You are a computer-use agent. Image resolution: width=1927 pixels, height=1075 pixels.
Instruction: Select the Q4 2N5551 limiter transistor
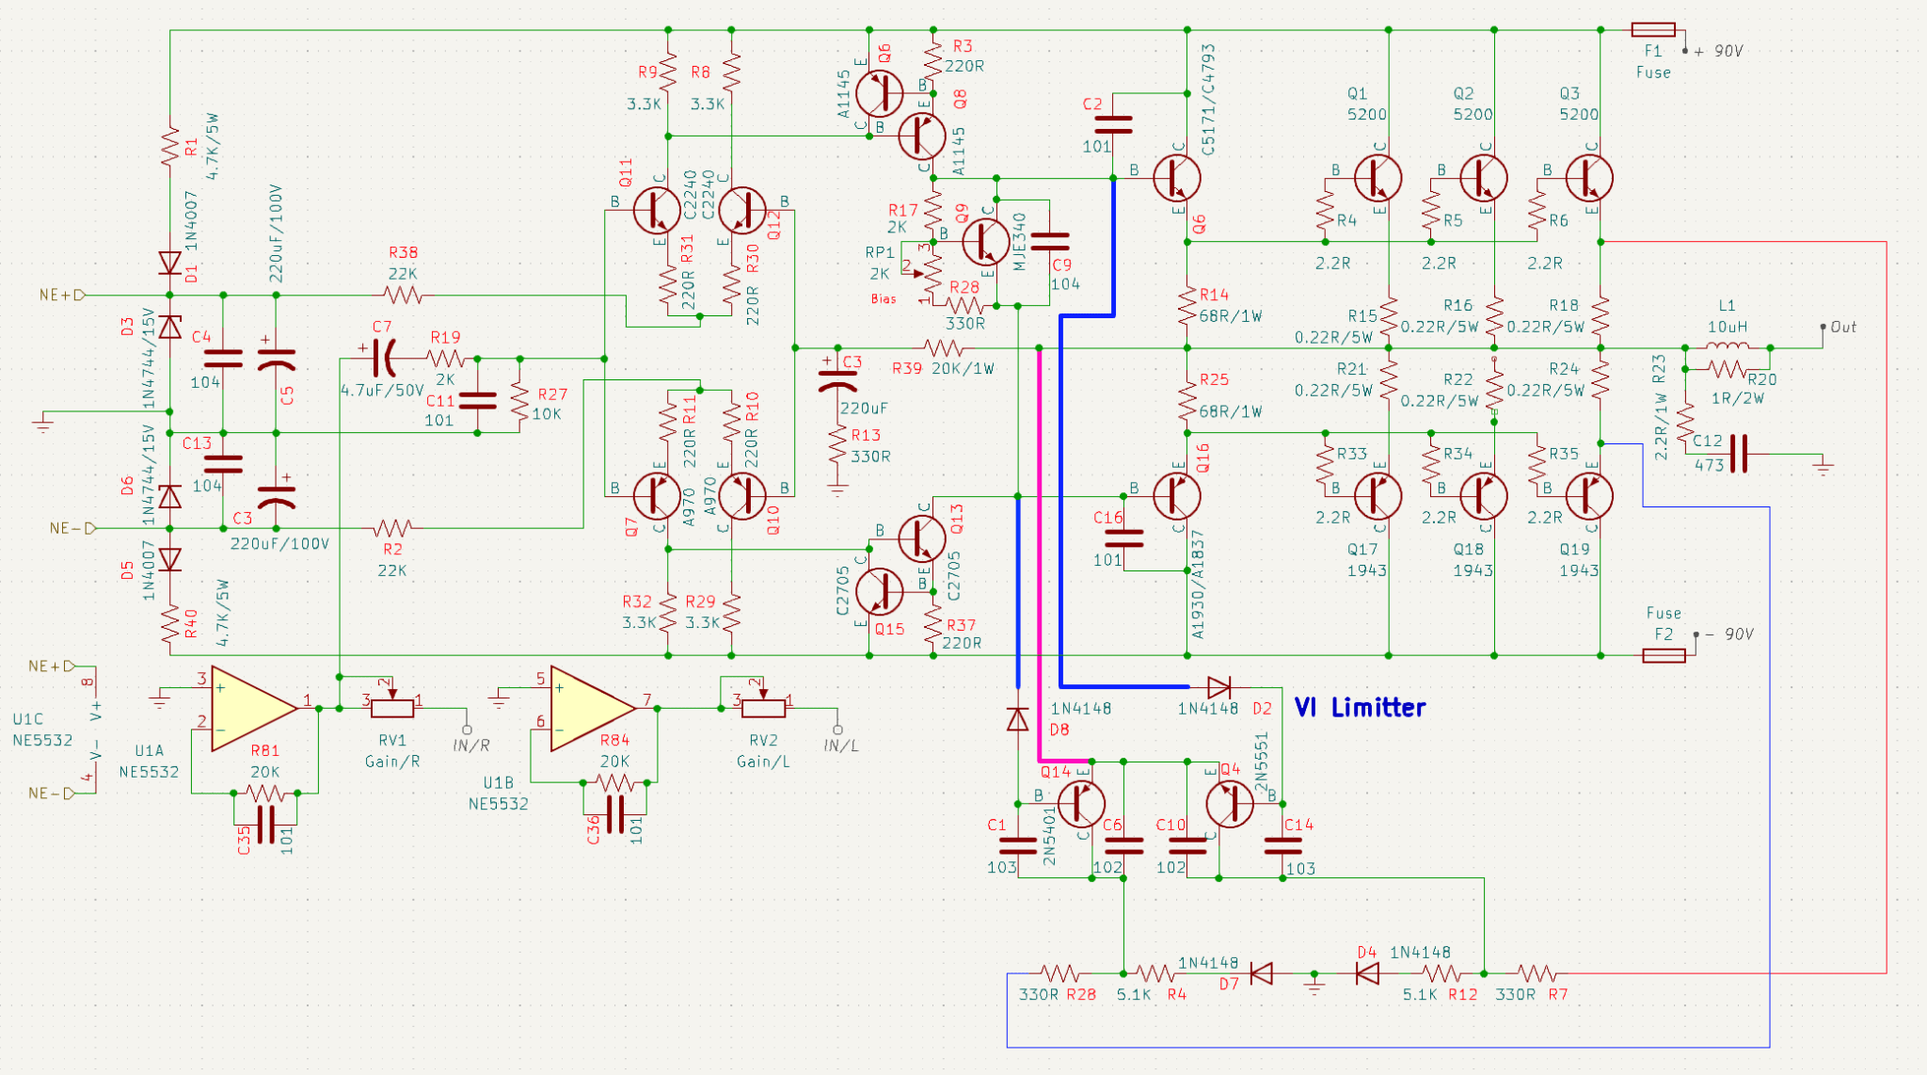(1230, 804)
